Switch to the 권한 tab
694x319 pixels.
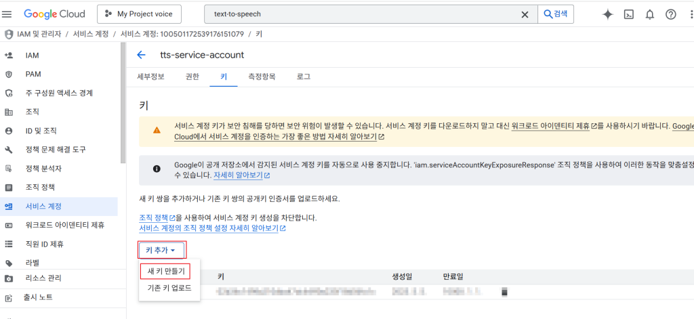[x=192, y=77]
